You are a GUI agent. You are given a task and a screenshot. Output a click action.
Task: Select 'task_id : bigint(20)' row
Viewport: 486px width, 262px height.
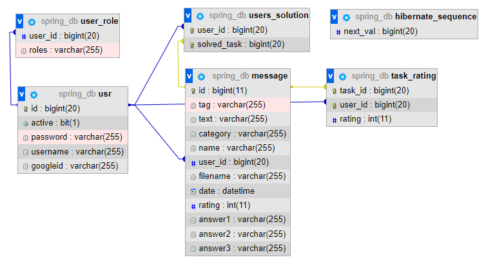click(382, 91)
